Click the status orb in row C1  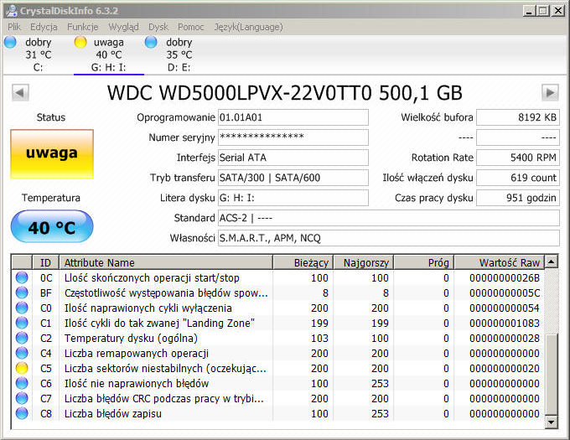coord(22,323)
